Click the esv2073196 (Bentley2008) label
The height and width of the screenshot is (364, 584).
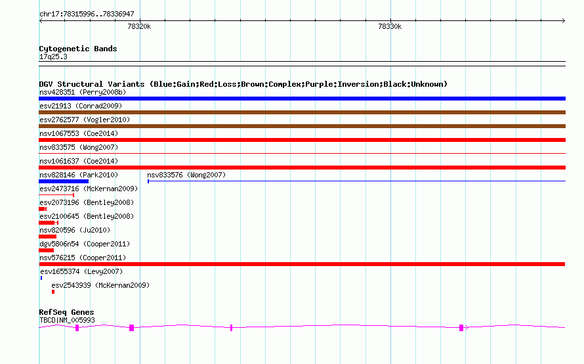(87, 202)
